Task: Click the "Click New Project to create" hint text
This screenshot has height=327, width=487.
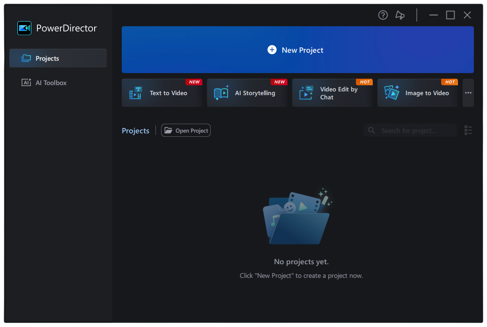Action: (x=301, y=276)
